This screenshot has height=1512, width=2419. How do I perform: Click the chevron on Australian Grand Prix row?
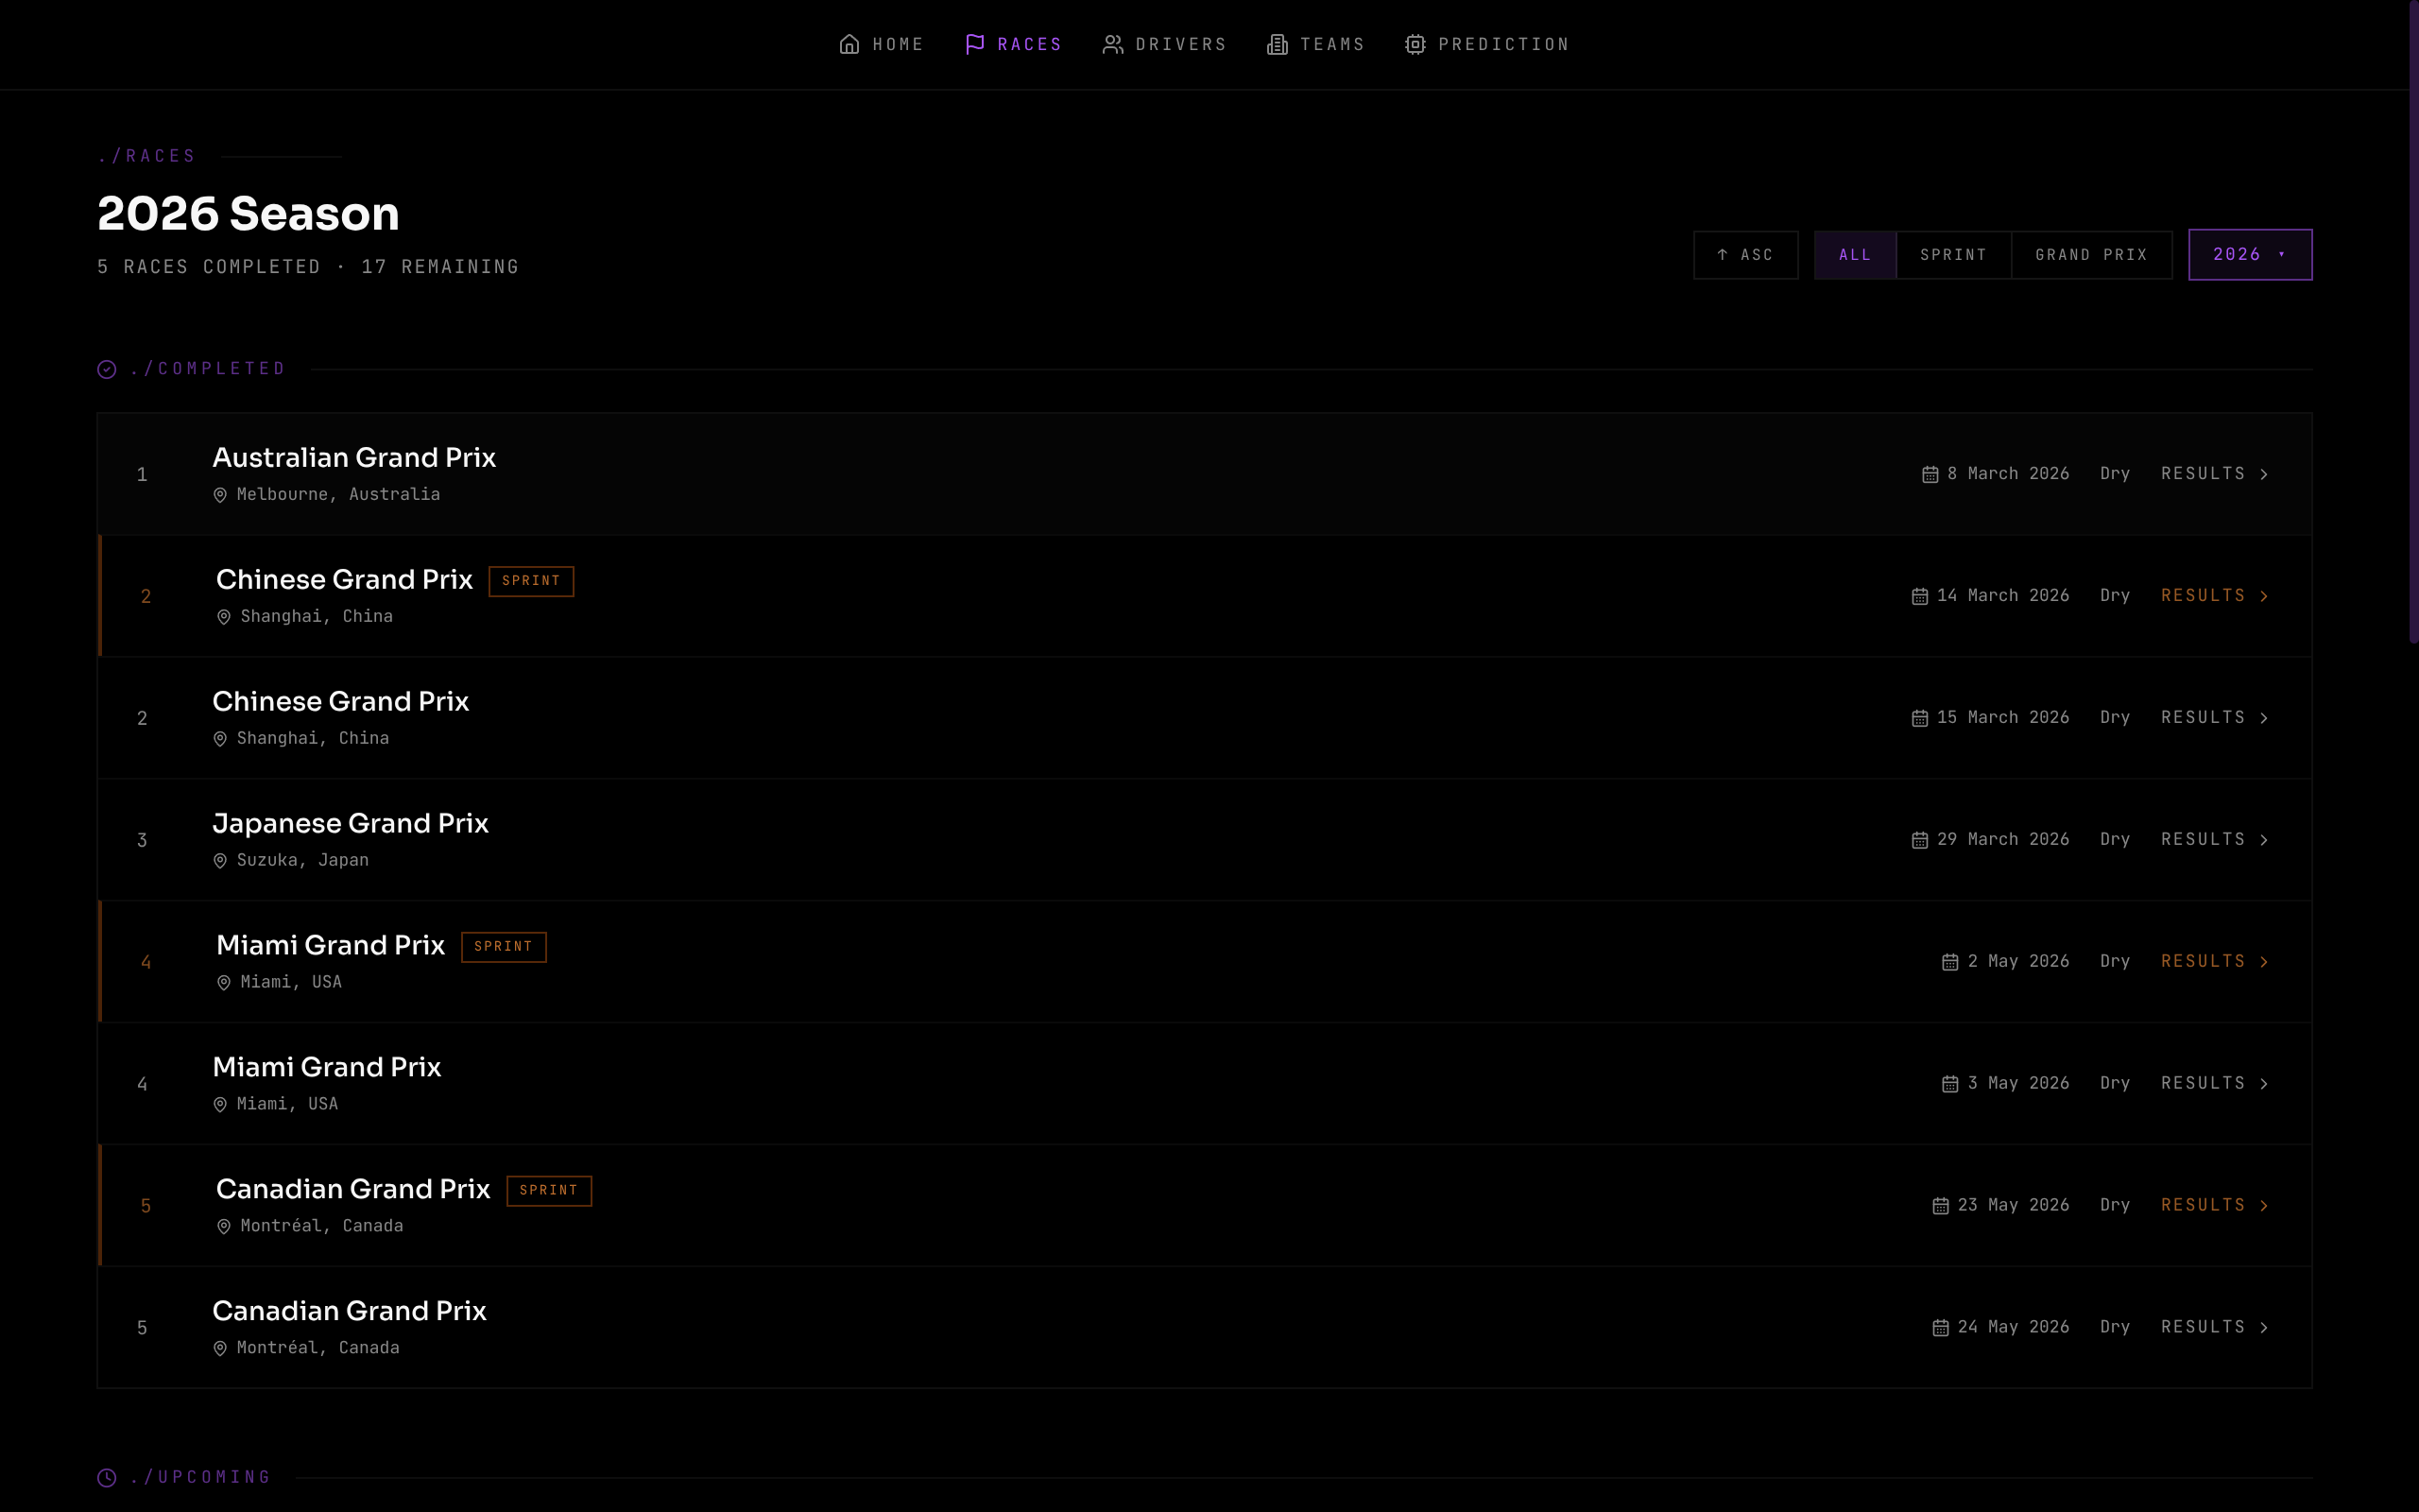[2264, 474]
